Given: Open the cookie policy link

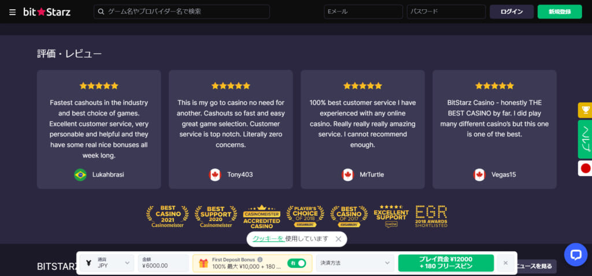Looking at the screenshot, I should [268, 238].
